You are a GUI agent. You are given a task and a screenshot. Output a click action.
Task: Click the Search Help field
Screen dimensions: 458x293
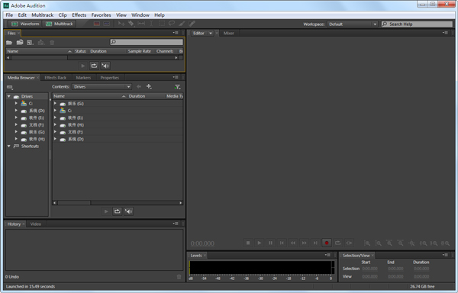tap(417, 24)
